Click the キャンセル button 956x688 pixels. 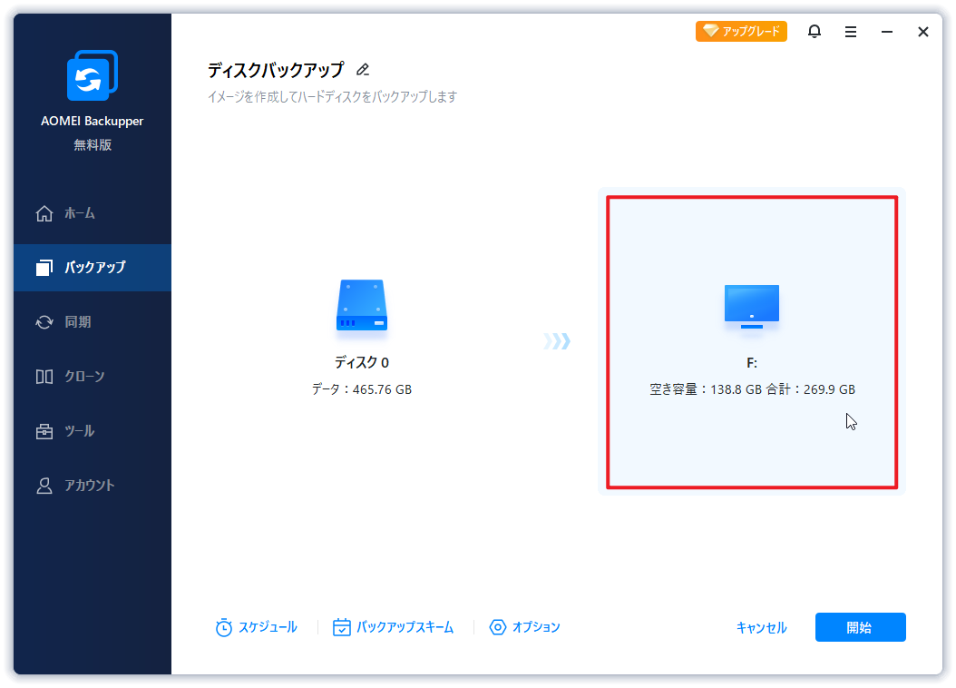pyautogui.click(x=762, y=627)
